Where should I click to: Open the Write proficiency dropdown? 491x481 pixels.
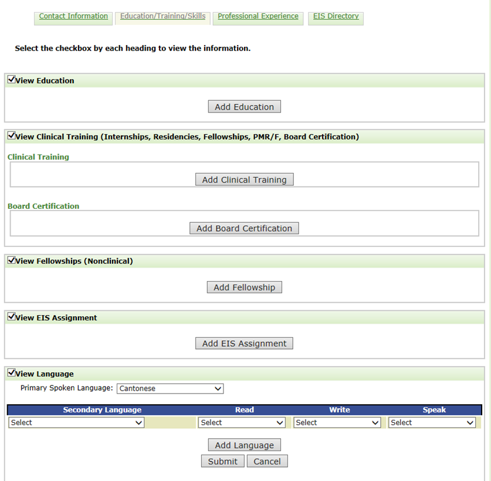point(337,422)
